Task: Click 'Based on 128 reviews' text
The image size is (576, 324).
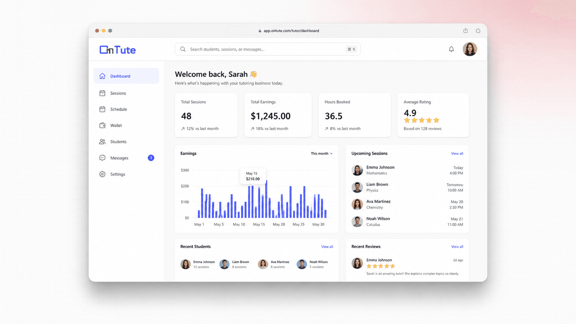Action: coord(422,129)
